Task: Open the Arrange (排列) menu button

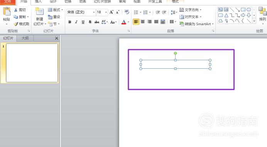Action: (x=262, y=15)
